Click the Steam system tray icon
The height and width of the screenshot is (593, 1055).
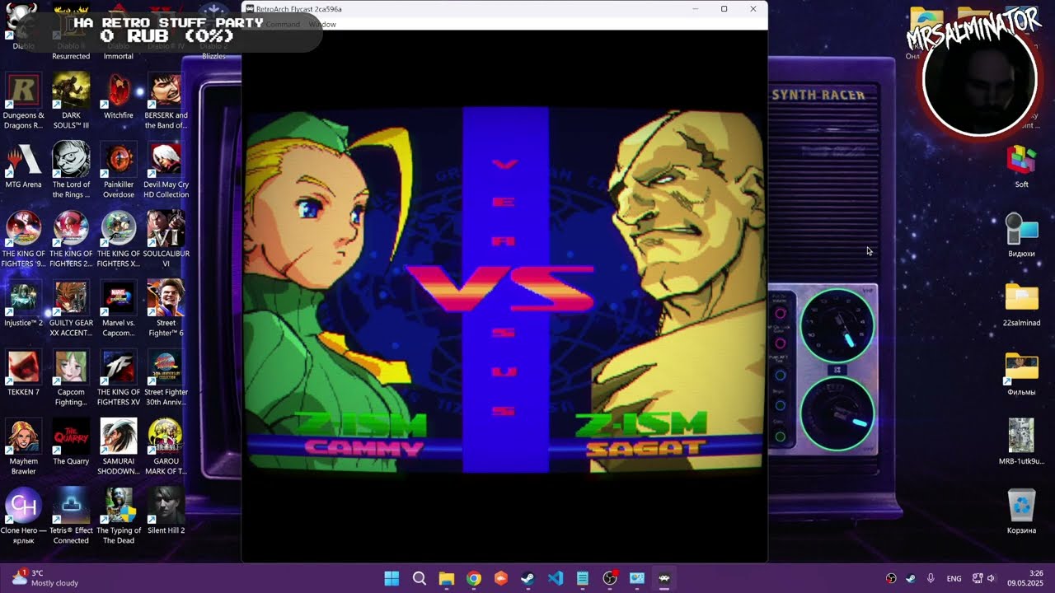click(x=911, y=578)
